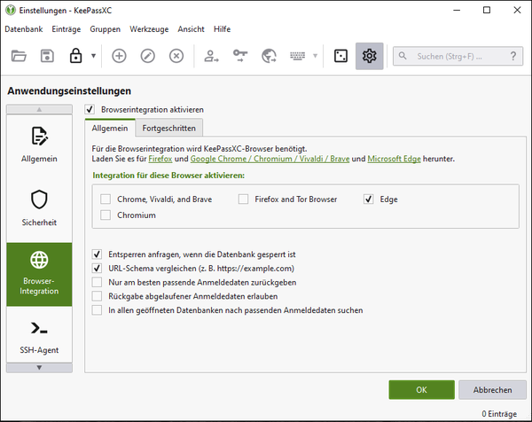This screenshot has width=532, height=422.
Task: Enable the Chromium checkbox
Action: [106, 215]
